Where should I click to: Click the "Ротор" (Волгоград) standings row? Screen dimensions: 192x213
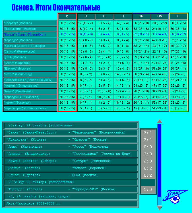tap(30, 74)
